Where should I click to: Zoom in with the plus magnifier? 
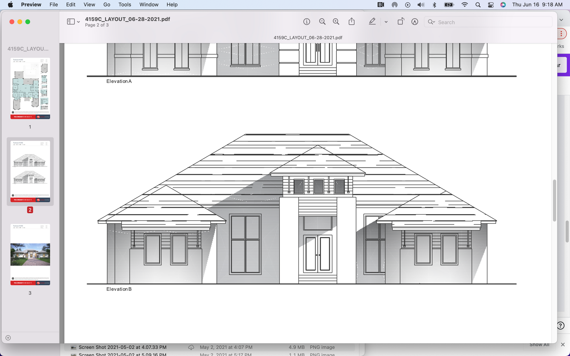[x=336, y=22]
